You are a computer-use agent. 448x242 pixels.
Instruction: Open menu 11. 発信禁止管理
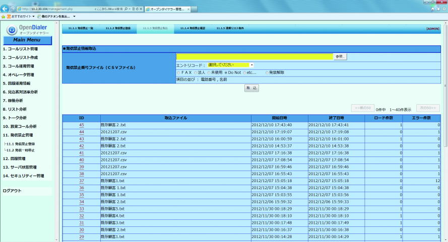click(18, 135)
